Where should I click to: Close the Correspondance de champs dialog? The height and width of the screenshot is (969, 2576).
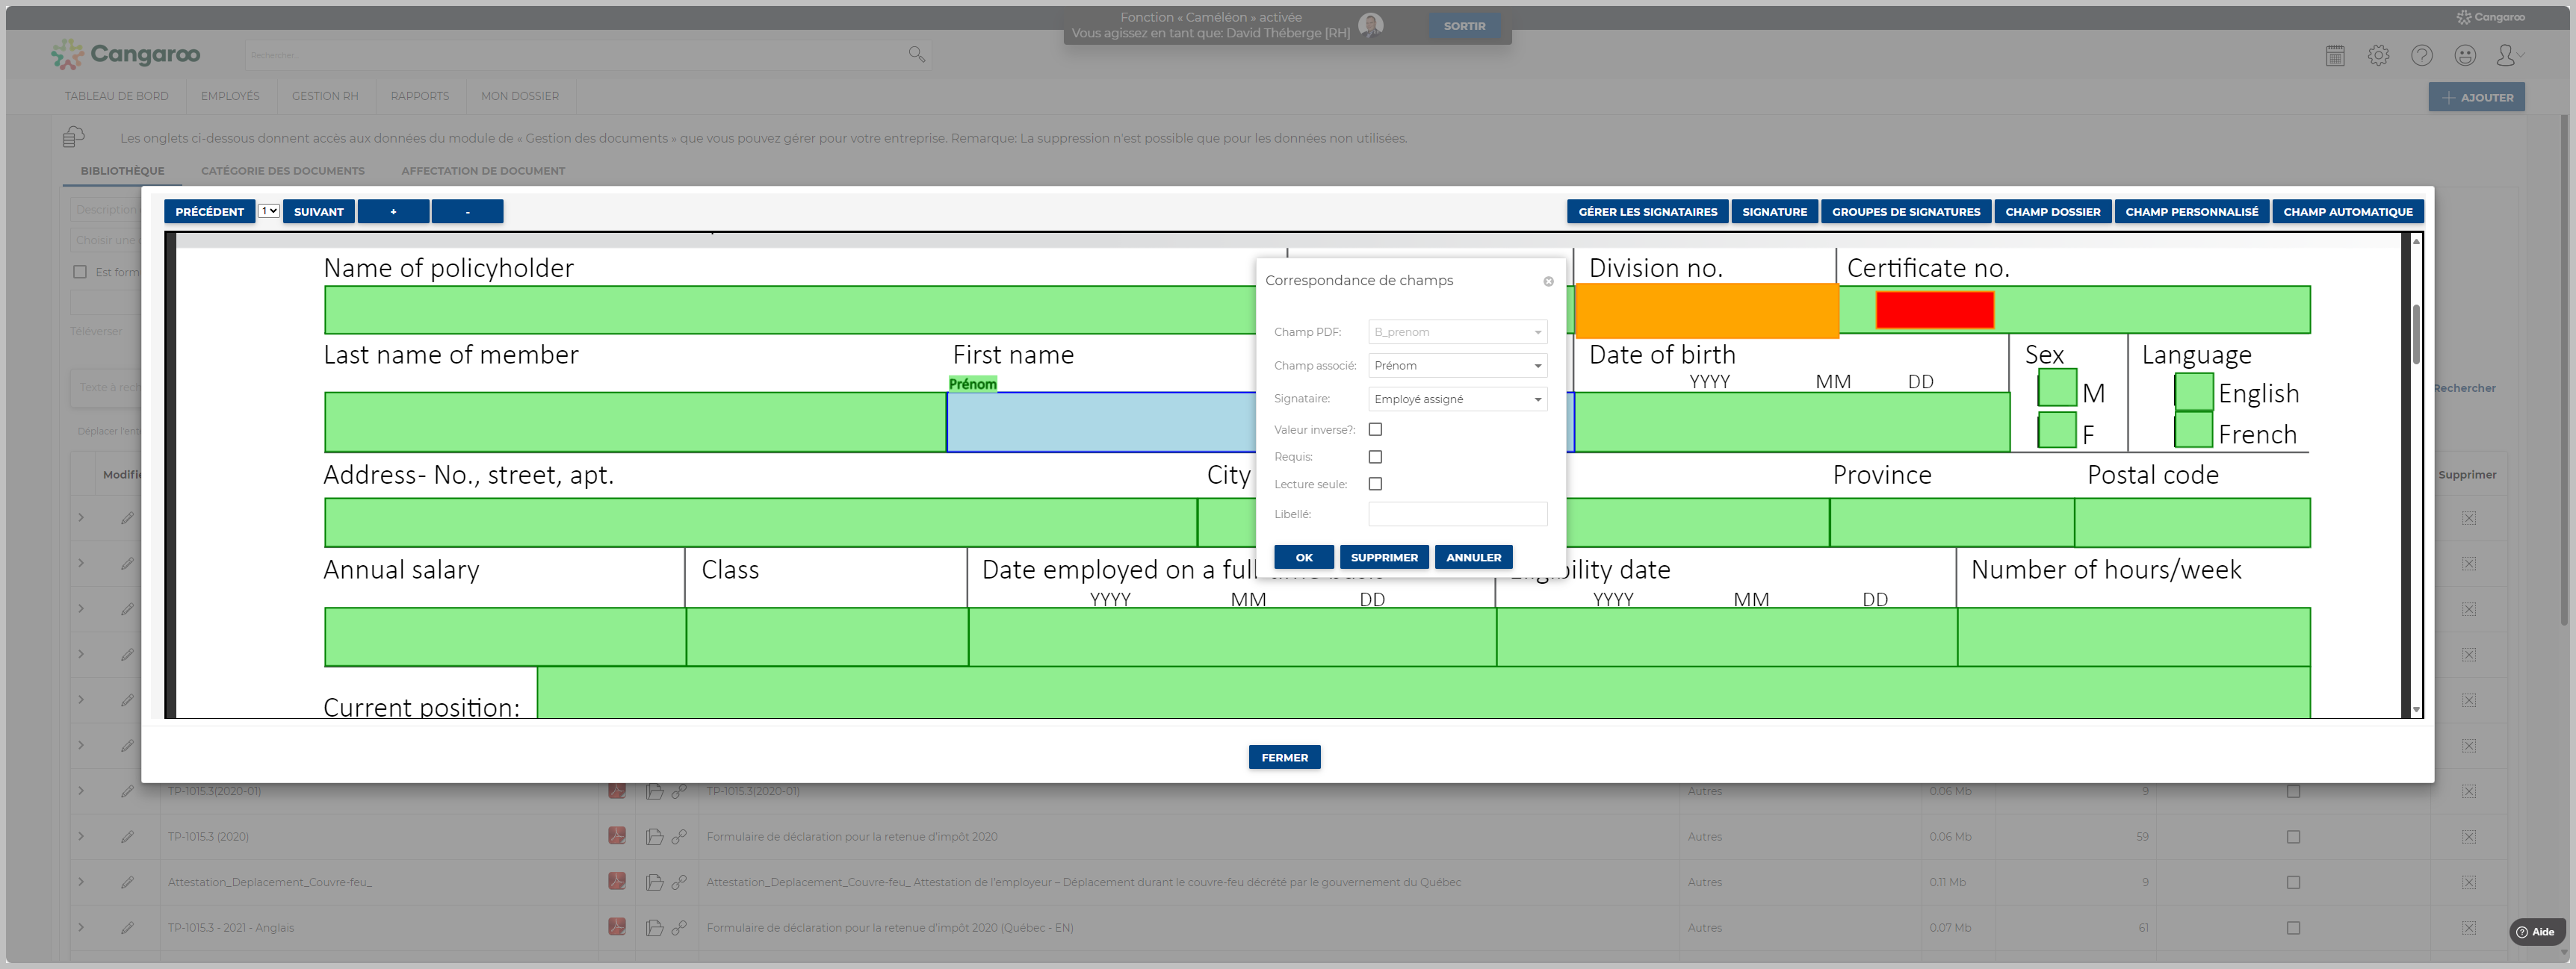pos(1548,281)
